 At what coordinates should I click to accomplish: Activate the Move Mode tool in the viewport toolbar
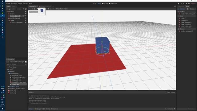tap(32, 9)
